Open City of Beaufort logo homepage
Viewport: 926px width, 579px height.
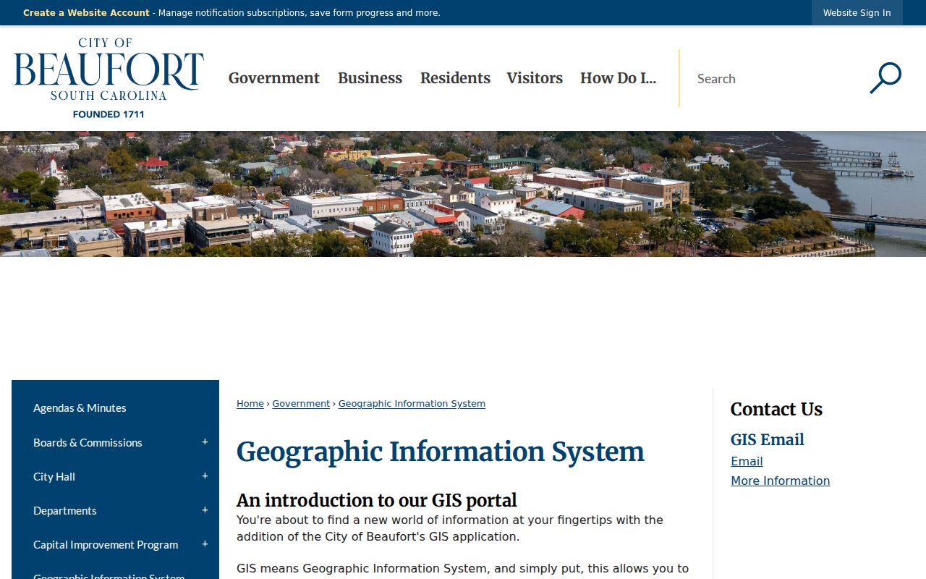click(109, 78)
